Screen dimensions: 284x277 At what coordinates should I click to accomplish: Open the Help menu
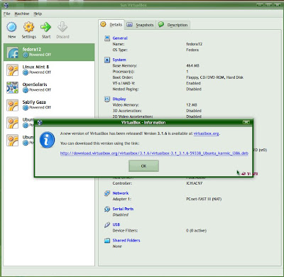[x=38, y=13]
